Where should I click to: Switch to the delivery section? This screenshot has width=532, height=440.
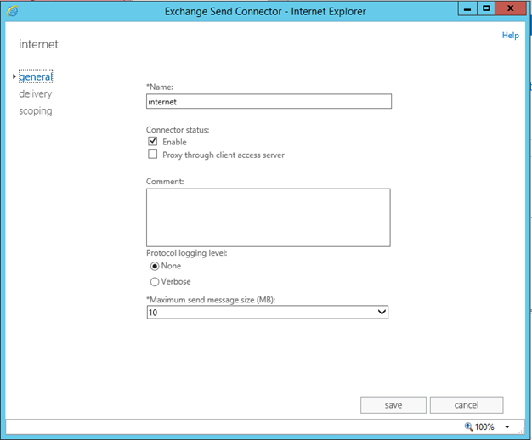coord(36,93)
